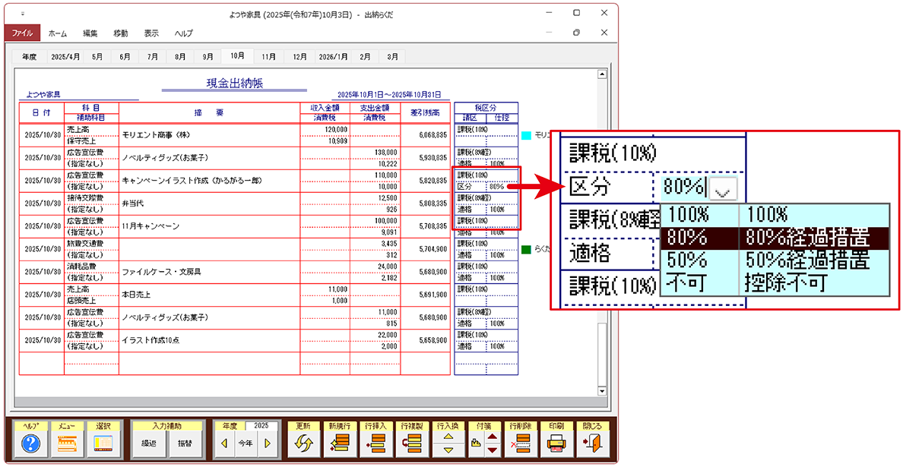Delete row using 行削除 icon
Image resolution: width=903 pixels, height=467 pixels.
pos(520,443)
